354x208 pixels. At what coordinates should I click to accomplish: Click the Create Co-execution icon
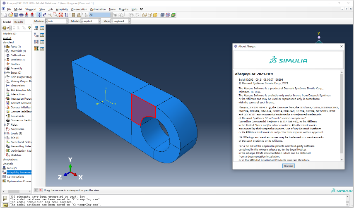(36, 41)
